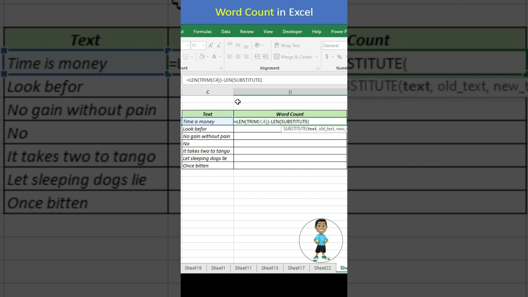Decrease font size with the smaller A icon
Image resolution: width=528 pixels, height=297 pixels.
(x=219, y=45)
